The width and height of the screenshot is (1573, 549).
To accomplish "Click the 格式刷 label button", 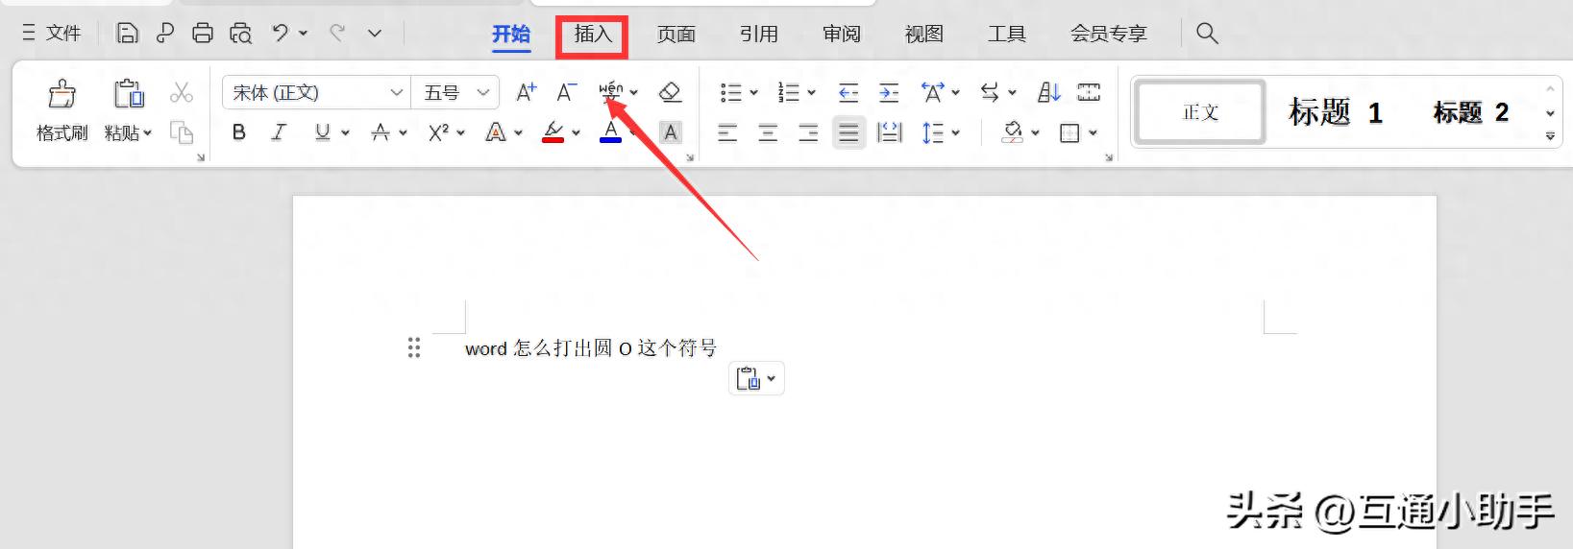I will coord(62,133).
